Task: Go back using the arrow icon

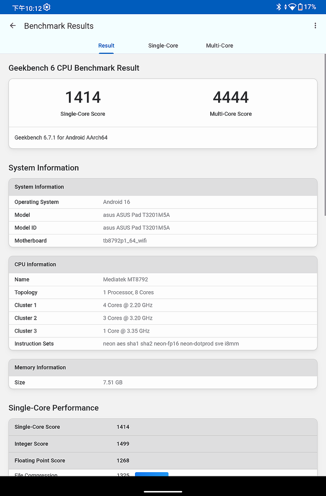Action: click(x=13, y=26)
